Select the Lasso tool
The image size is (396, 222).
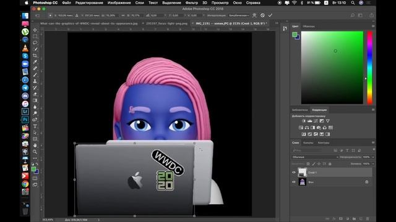[x=35, y=43]
